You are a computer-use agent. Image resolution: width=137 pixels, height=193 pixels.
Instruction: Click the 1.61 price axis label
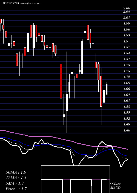(x=127, y=101)
